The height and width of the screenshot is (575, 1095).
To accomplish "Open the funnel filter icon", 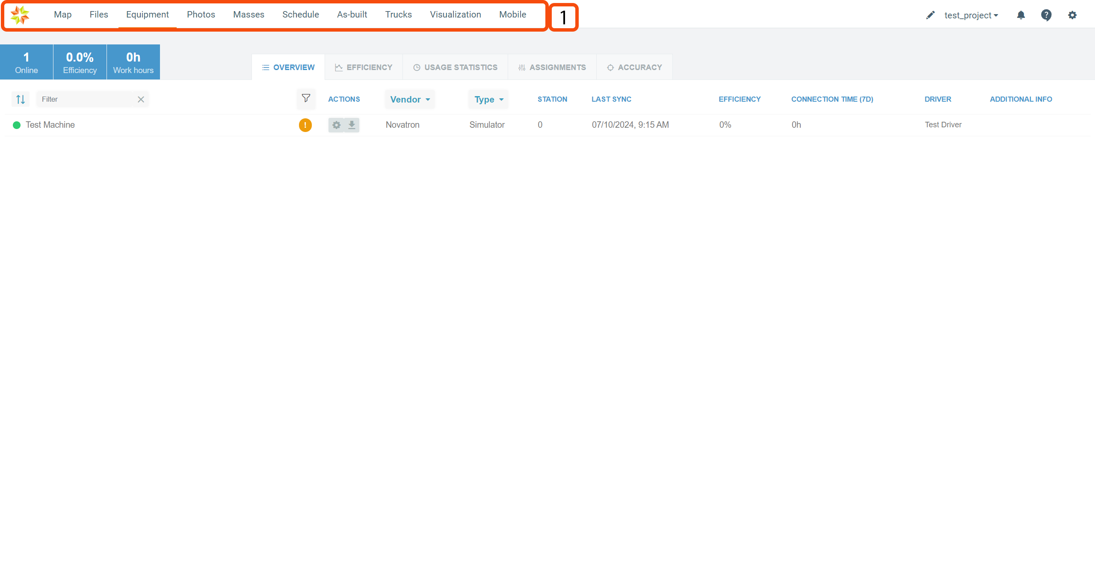I will click(x=306, y=99).
